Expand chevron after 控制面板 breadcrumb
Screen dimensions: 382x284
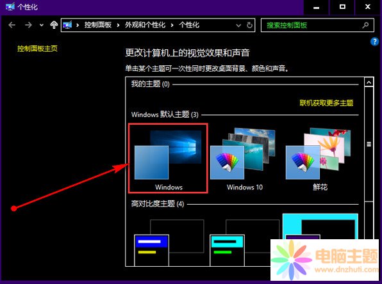point(118,25)
